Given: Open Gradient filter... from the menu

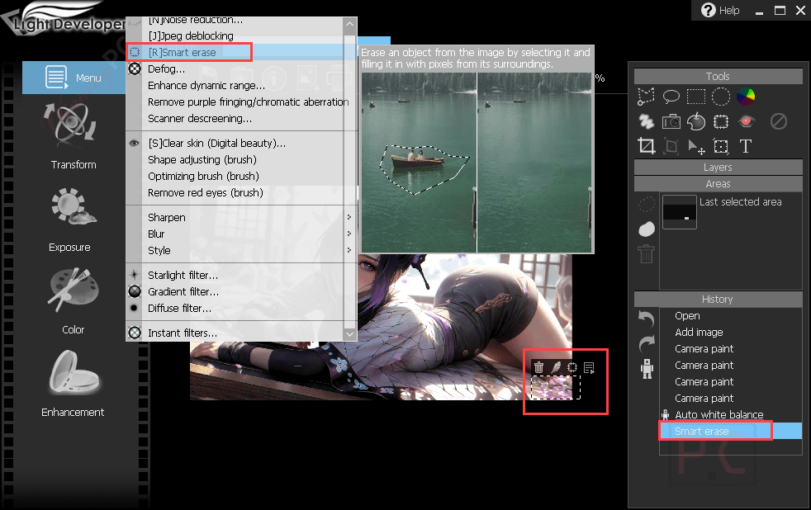Looking at the screenshot, I should pyautogui.click(x=235, y=292).
